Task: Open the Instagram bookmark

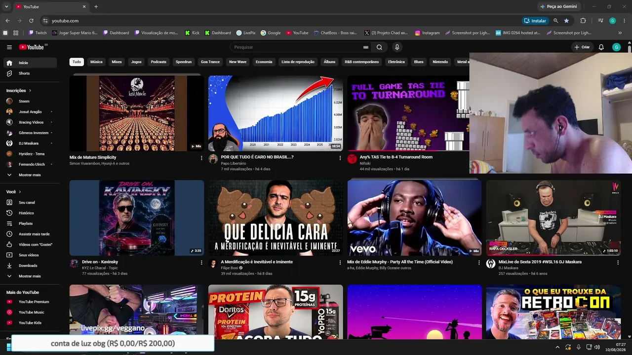Action: click(427, 33)
